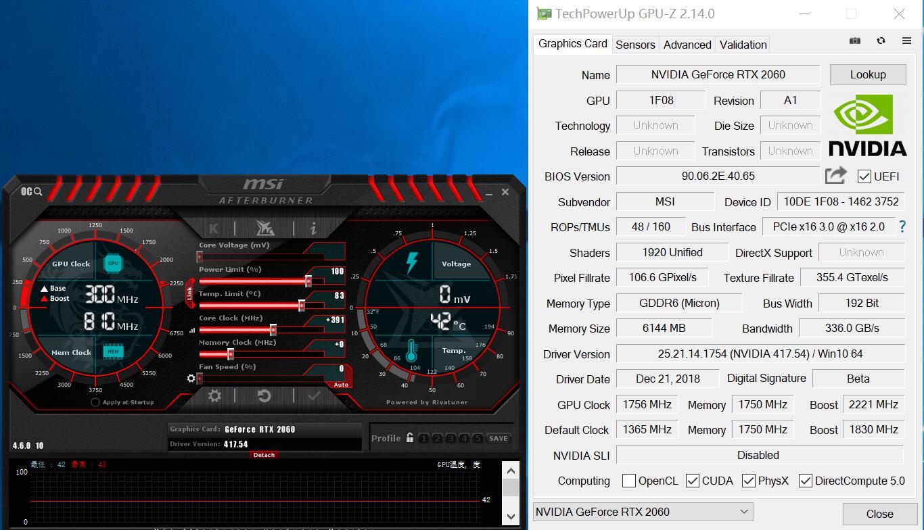
Task: Click monitor graph scroll down arrow
Action: click(511, 517)
